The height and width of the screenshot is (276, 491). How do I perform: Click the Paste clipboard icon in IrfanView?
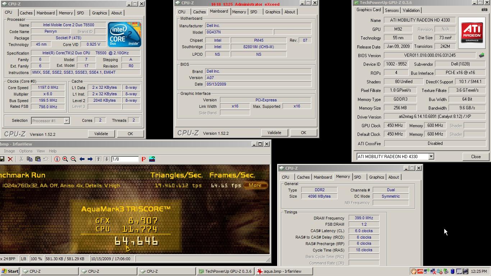38,159
